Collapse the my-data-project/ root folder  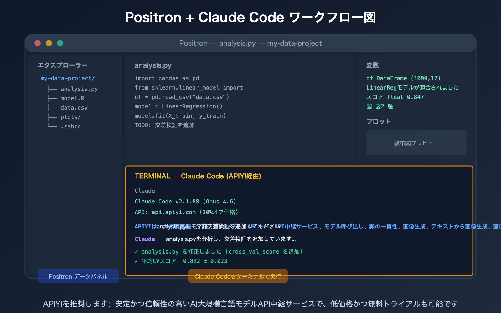click(68, 78)
